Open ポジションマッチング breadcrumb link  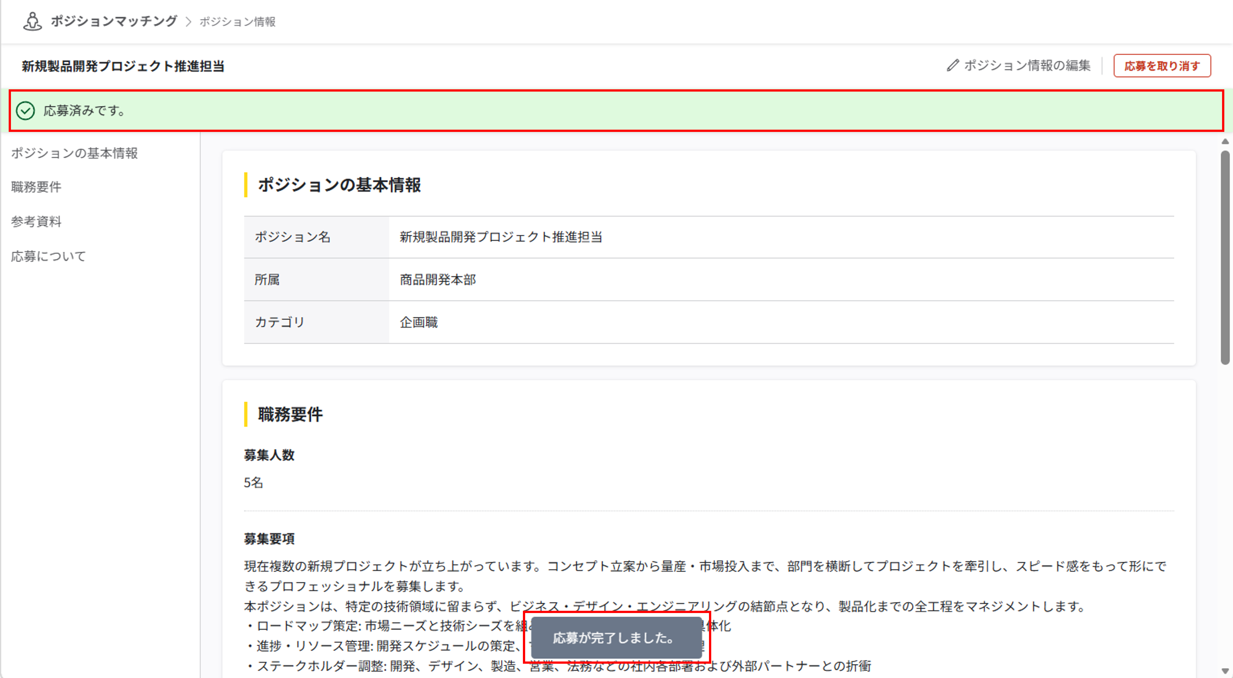114,21
